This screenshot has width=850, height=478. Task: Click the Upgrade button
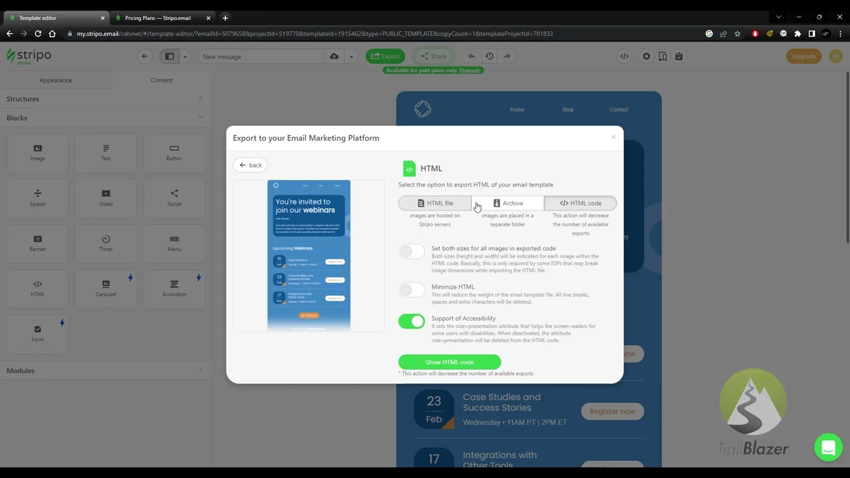coord(804,56)
